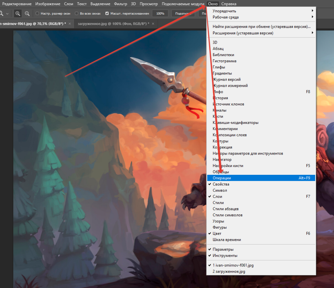Screen dimensions: 334x288
Task: Show the Источник клонов panel
Action: 261,104
